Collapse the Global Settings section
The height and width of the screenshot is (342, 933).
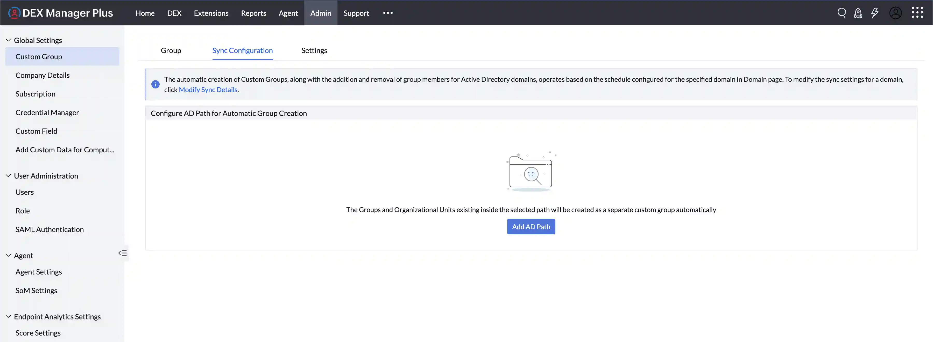click(8, 40)
